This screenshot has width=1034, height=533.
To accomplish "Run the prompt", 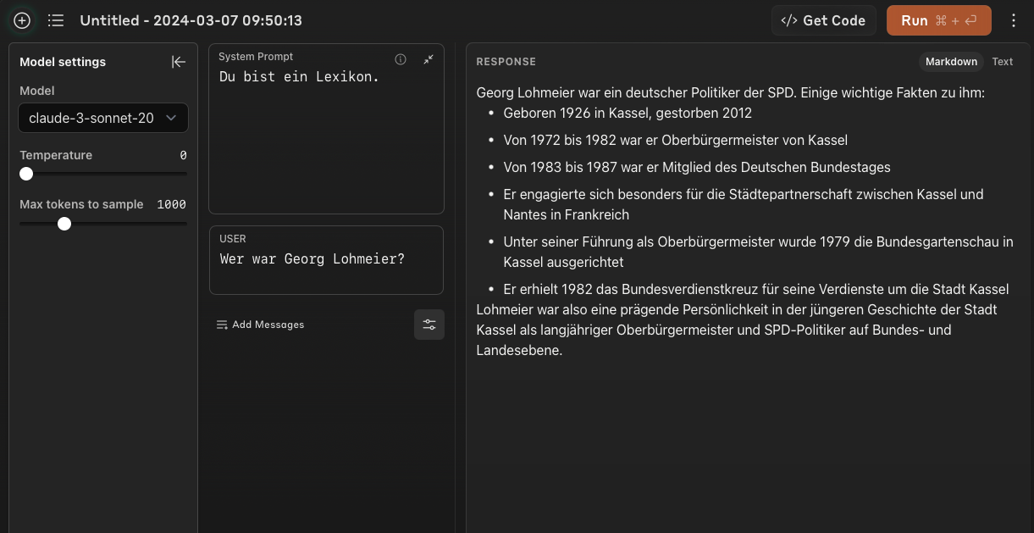I will tap(938, 20).
